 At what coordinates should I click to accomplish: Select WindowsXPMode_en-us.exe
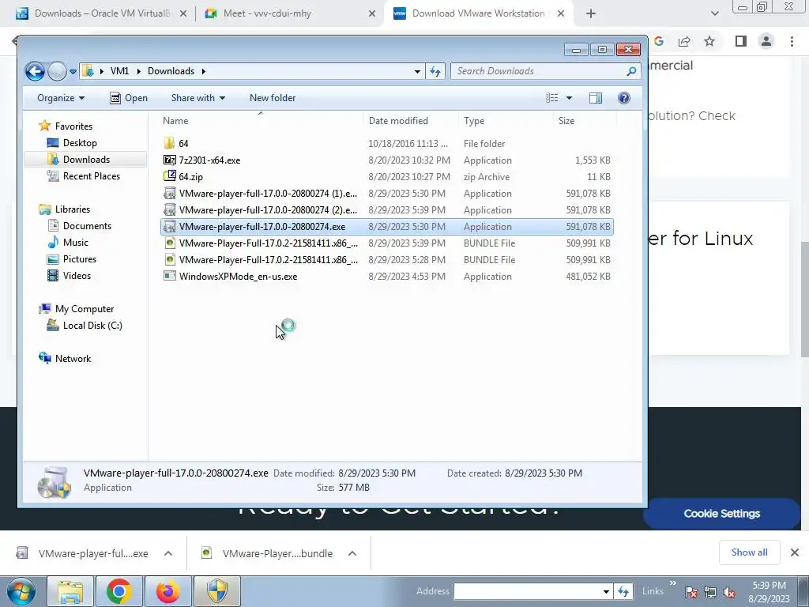(387, 276)
